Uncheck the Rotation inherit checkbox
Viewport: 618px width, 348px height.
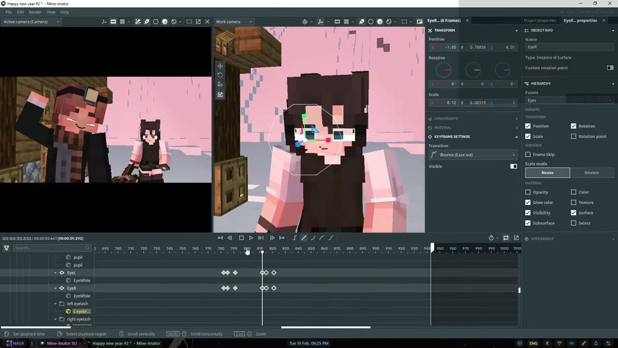(x=574, y=126)
